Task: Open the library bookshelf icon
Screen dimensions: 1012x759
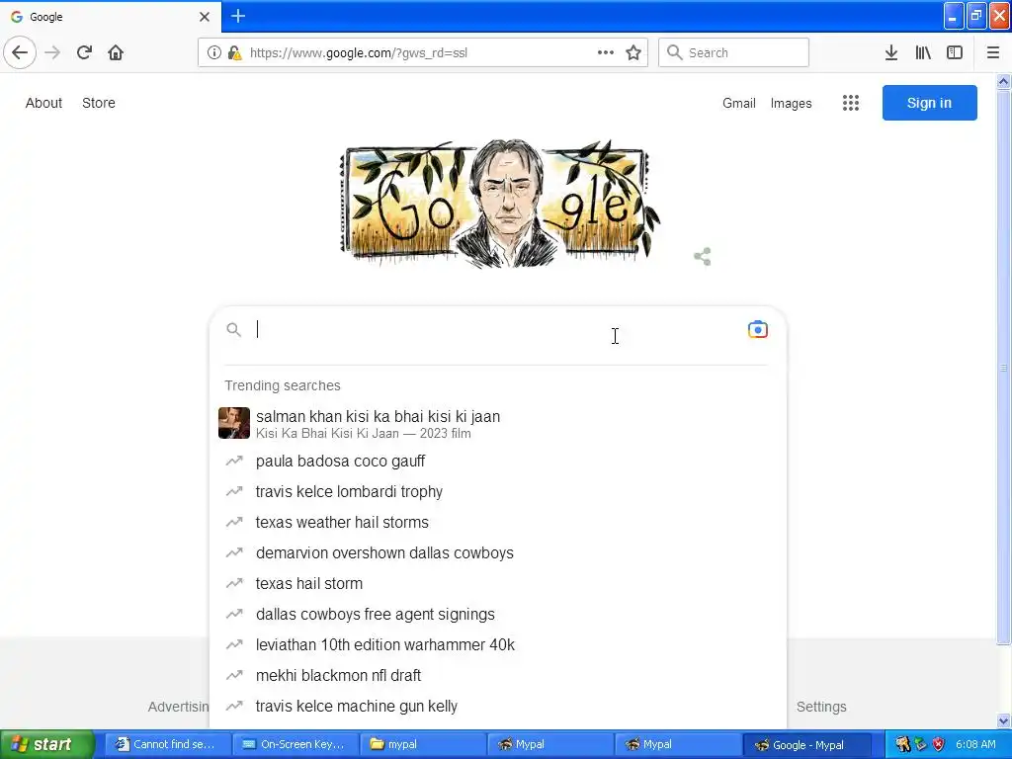Action: coord(923,52)
